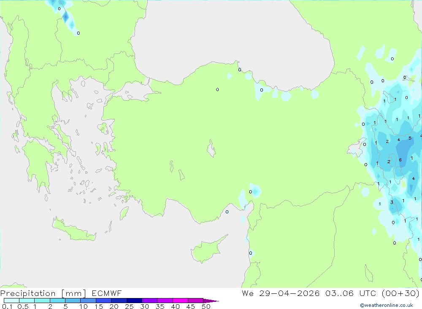Click the island of Cyprus on map

pyautogui.click(x=207, y=250)
